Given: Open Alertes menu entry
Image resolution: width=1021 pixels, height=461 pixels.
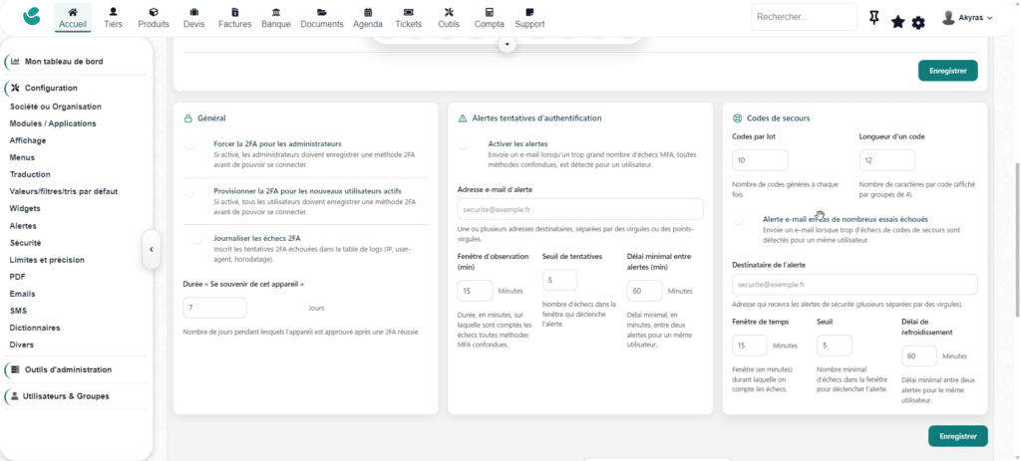Looking at the screenshot, I should pos(23,226).
